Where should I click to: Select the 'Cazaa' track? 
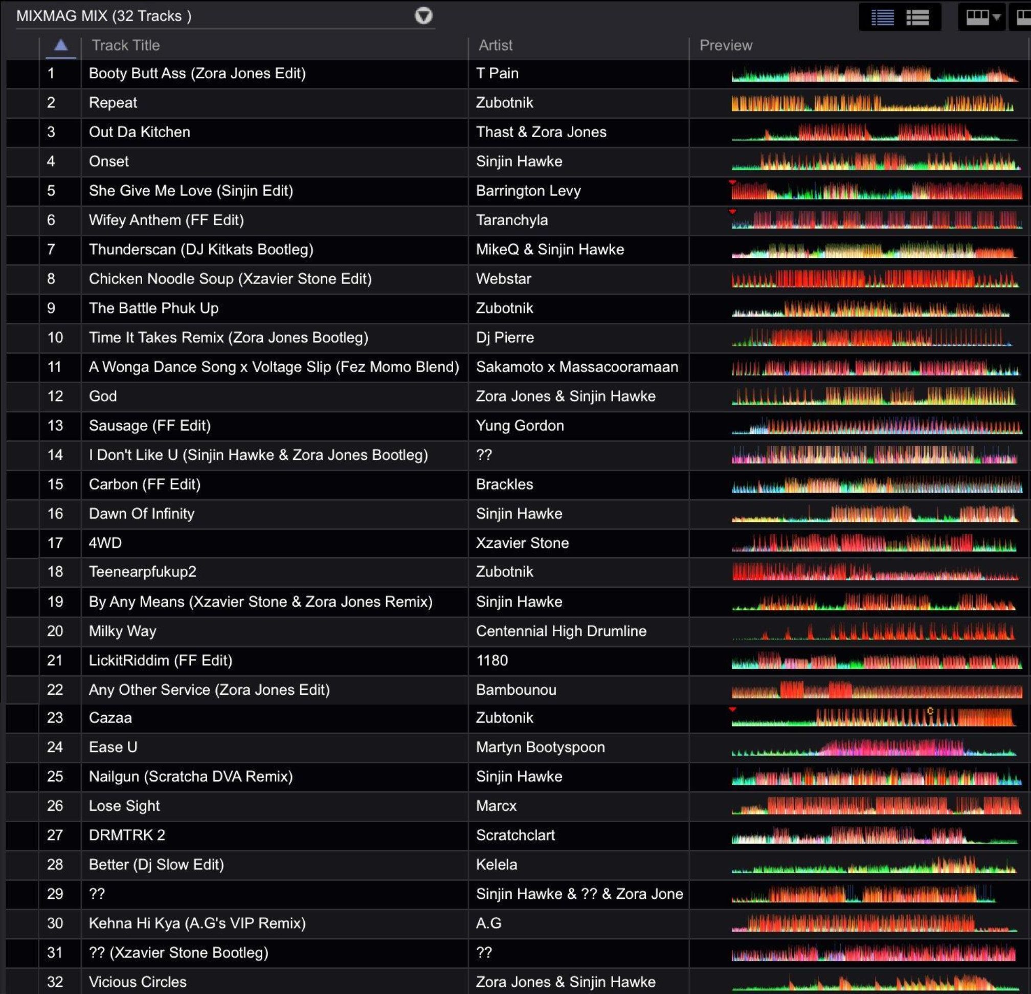pos(110,718)
